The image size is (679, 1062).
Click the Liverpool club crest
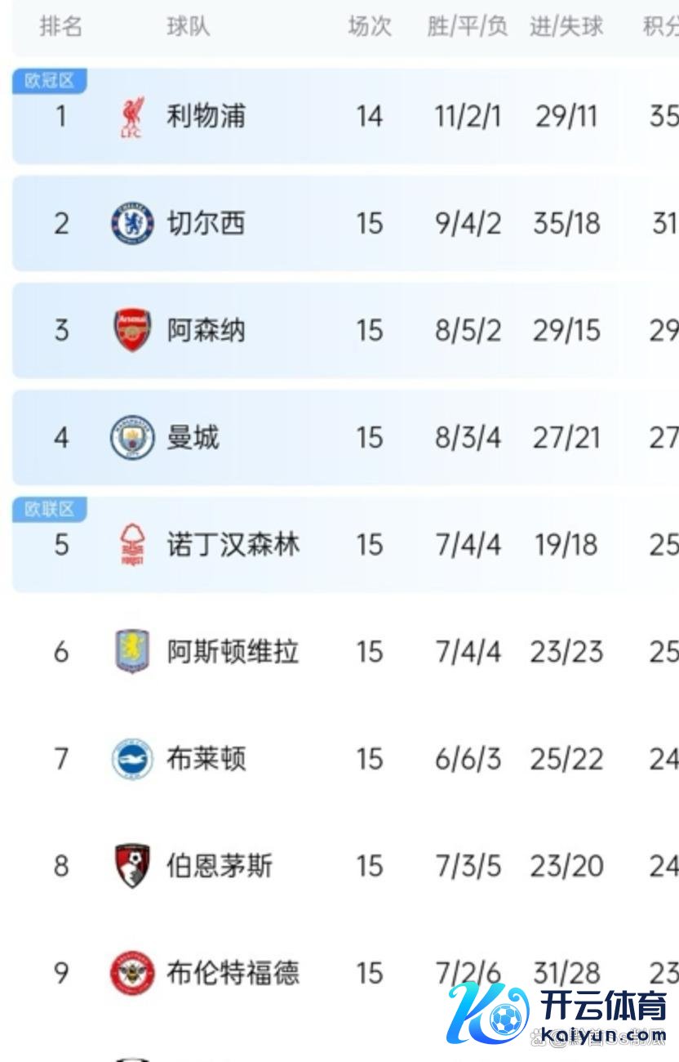click(131, 117)
